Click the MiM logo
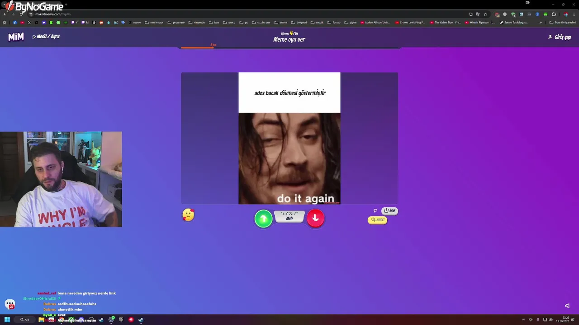Viewport: 579px width, 325px height. click(x=16, y=37)
